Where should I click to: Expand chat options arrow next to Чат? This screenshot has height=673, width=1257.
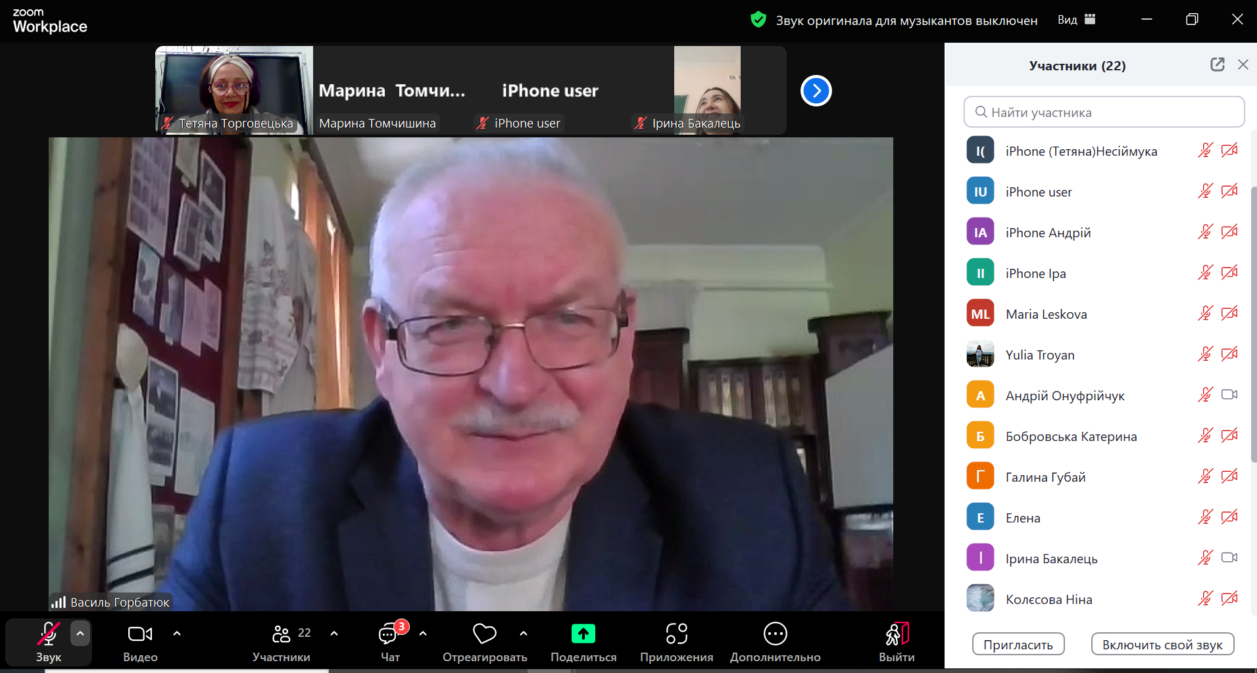click(x=423, y=634)
